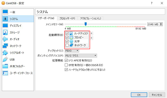This screenshot has height=98, width=167.
Task: Click the optical disc icon in boot order
Action: tap(71, 41)
